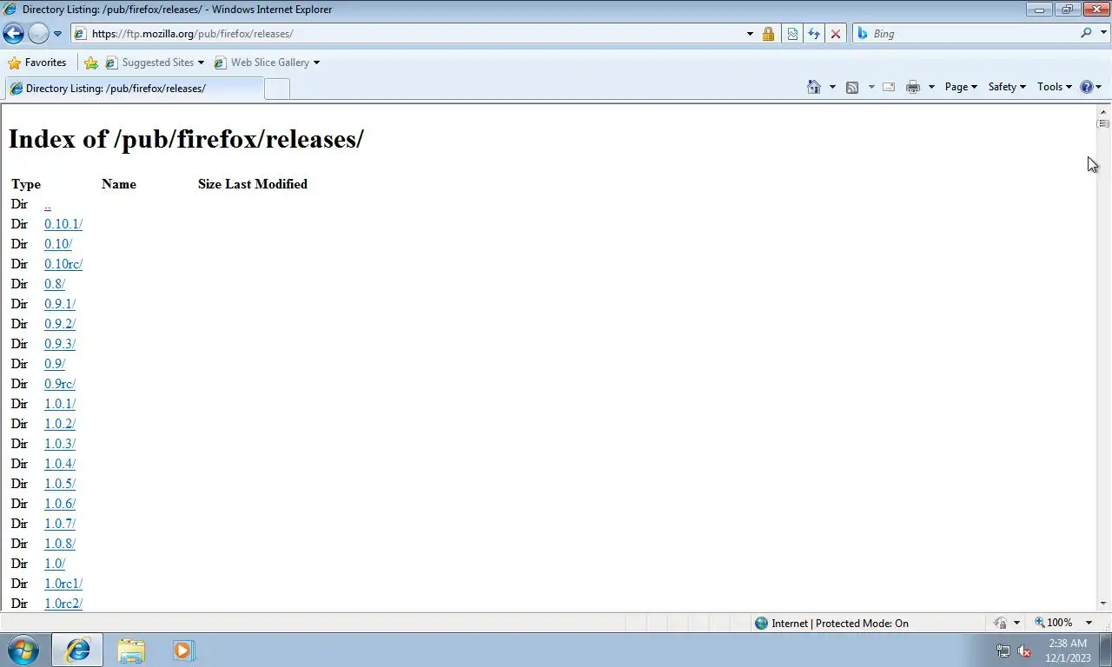
Task: Open the 0.10rc/ directory link
Action: coord(63,264)
